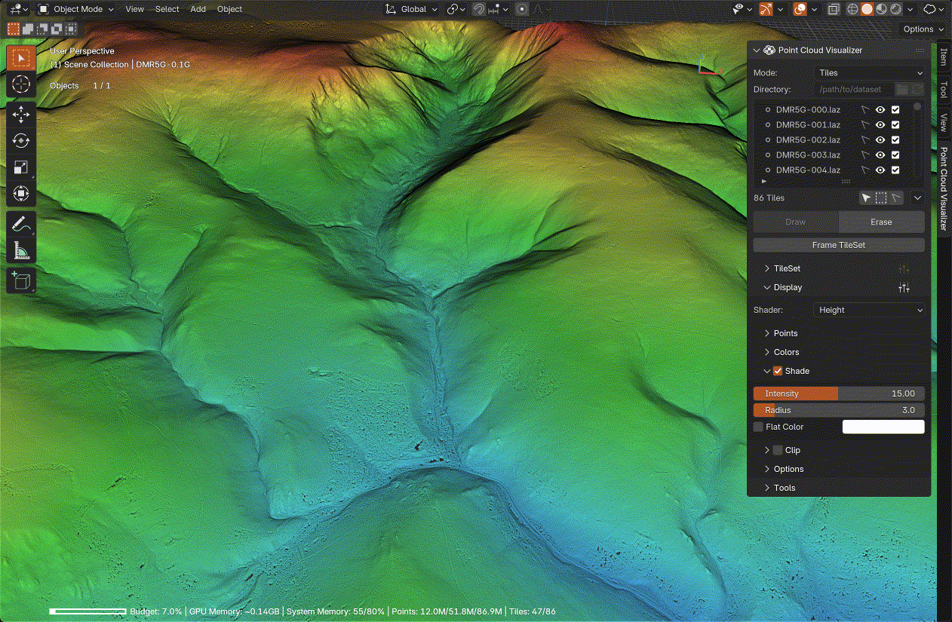Open the Select menu
The height and width of the screenshot is (622, 952).
pyautogui.click(x=167, y=9)
